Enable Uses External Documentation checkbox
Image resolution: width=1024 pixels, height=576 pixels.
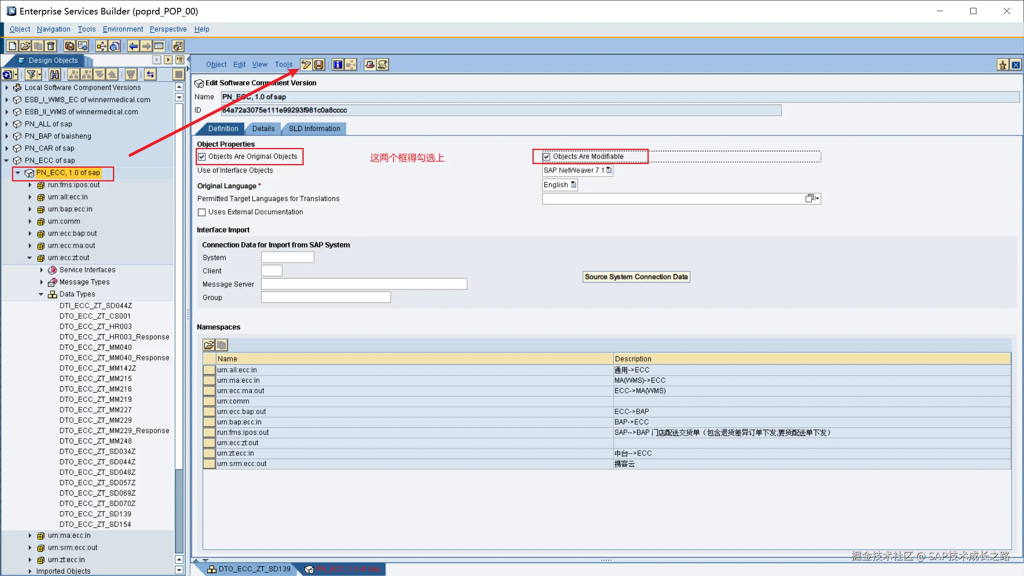click(x=202, y=212)
